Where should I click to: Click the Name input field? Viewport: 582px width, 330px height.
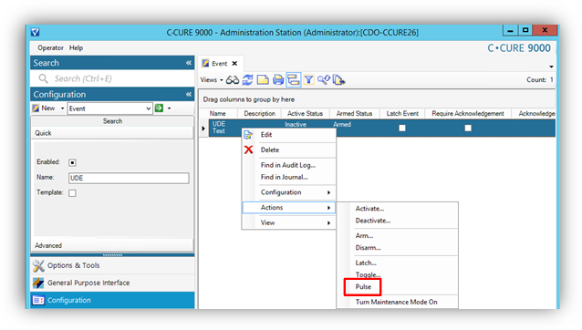pyautogui.click(x=129, y=178)
